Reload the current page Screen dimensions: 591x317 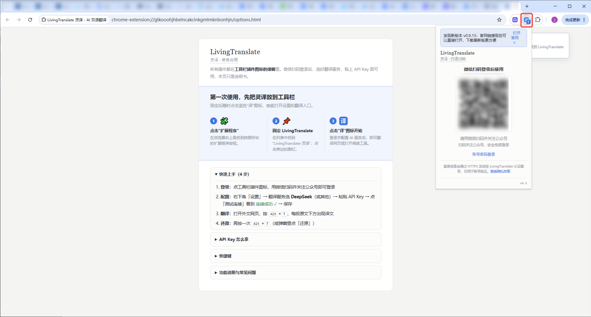(x=30, y=20)
